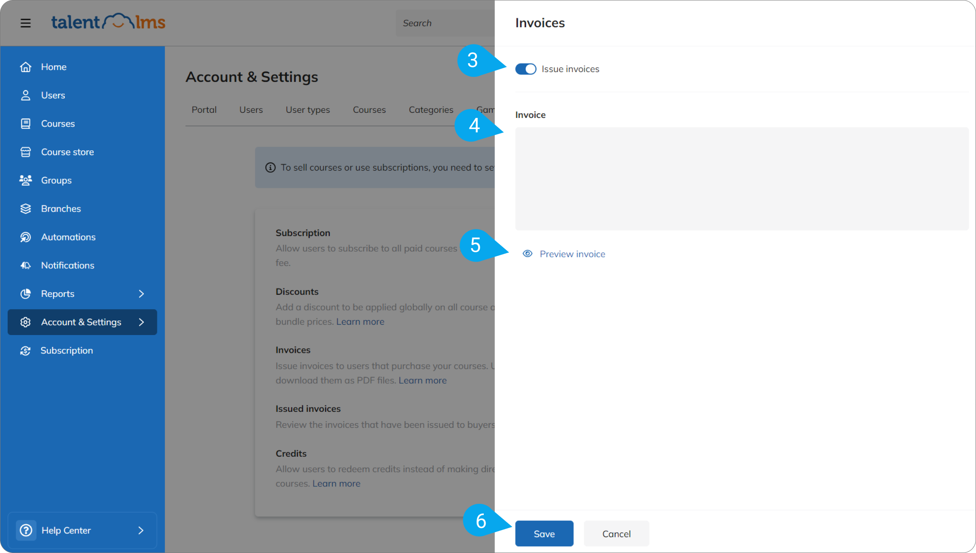Click the Subscription refresh-dollar icon

(x=25, y=351)
